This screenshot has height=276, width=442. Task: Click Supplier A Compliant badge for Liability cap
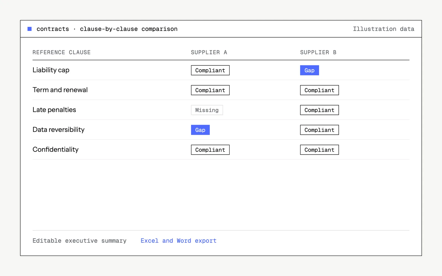(210, 70)
